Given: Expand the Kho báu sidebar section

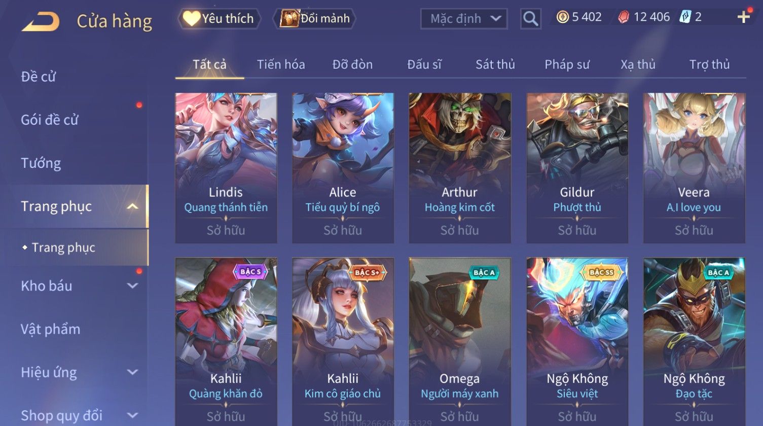Looking at the screenshot, I should 132,286.
